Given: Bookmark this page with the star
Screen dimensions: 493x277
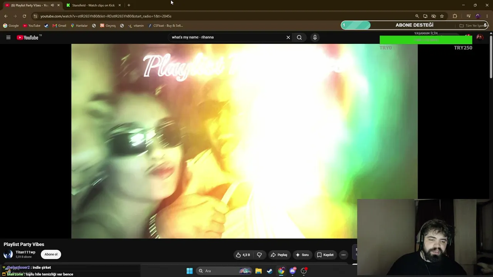Looking at the screenshot, I should pos(442,16).
